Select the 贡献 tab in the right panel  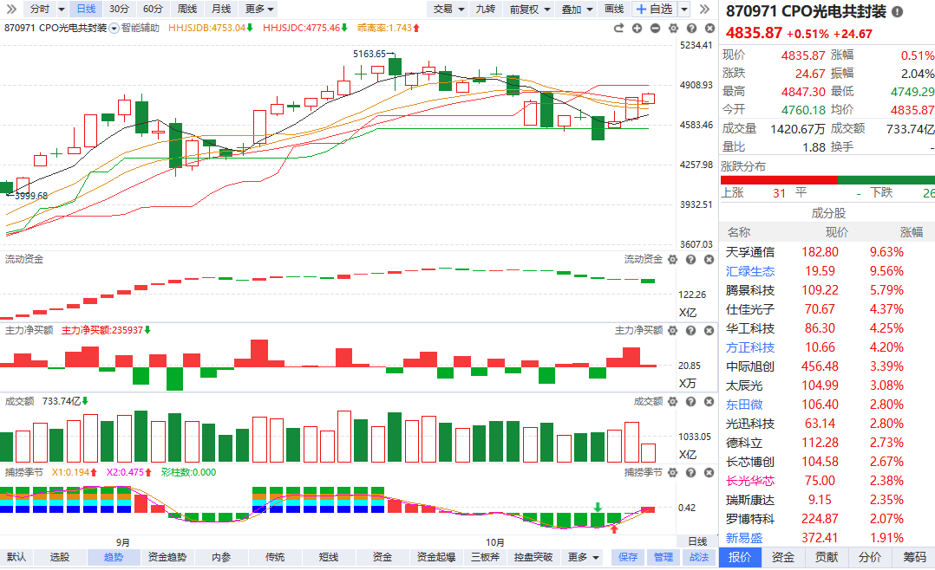point(827,557)
